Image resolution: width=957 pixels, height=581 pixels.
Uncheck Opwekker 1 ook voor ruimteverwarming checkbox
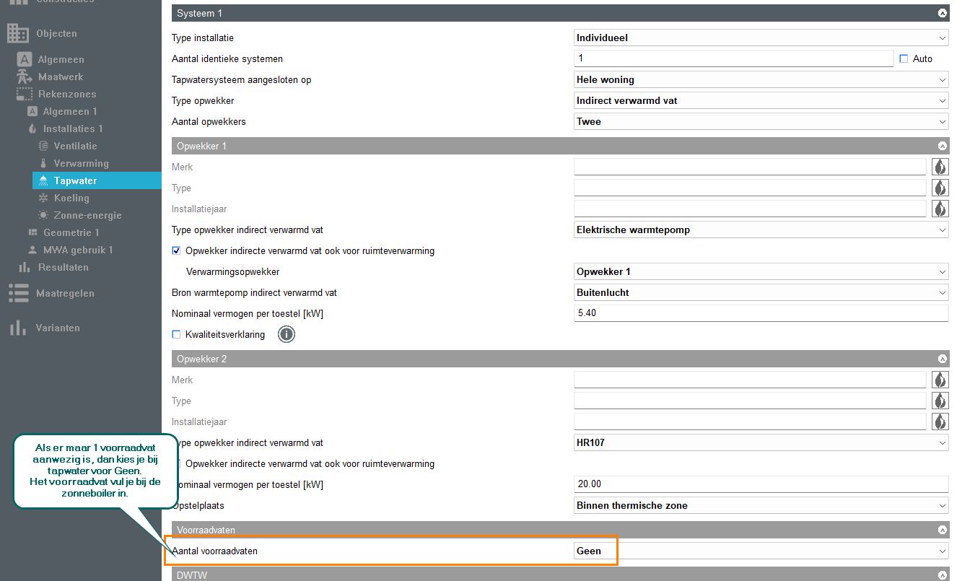[x=176, y=251]
